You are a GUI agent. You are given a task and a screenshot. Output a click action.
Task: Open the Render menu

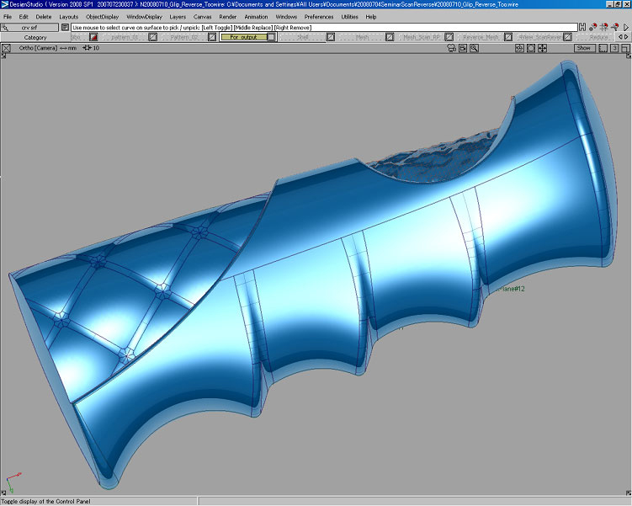coord(227,16)
